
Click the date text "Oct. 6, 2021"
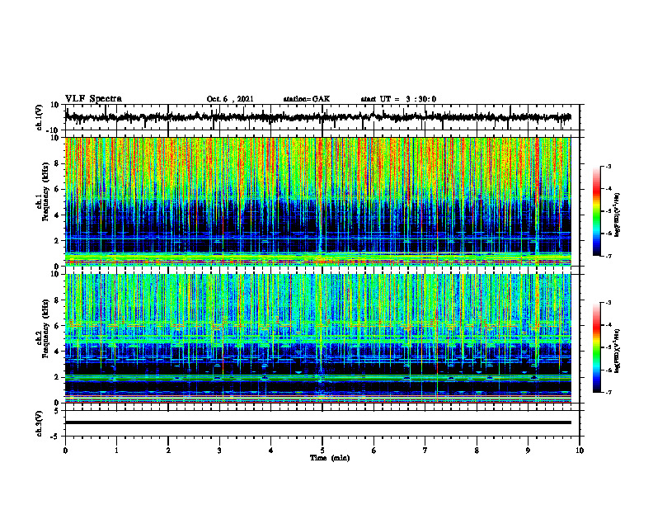(x=230, y=99)
